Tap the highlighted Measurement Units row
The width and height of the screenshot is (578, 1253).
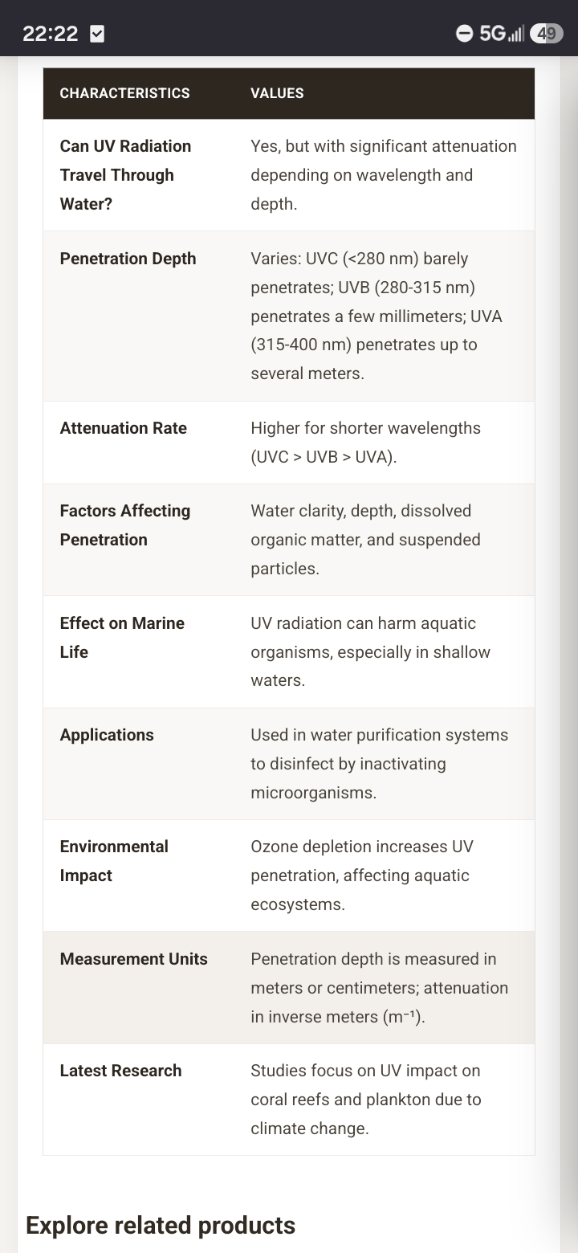coord(289,988)
